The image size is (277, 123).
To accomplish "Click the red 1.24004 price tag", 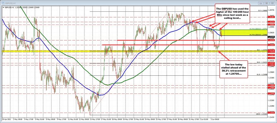I will click(271, 65).
